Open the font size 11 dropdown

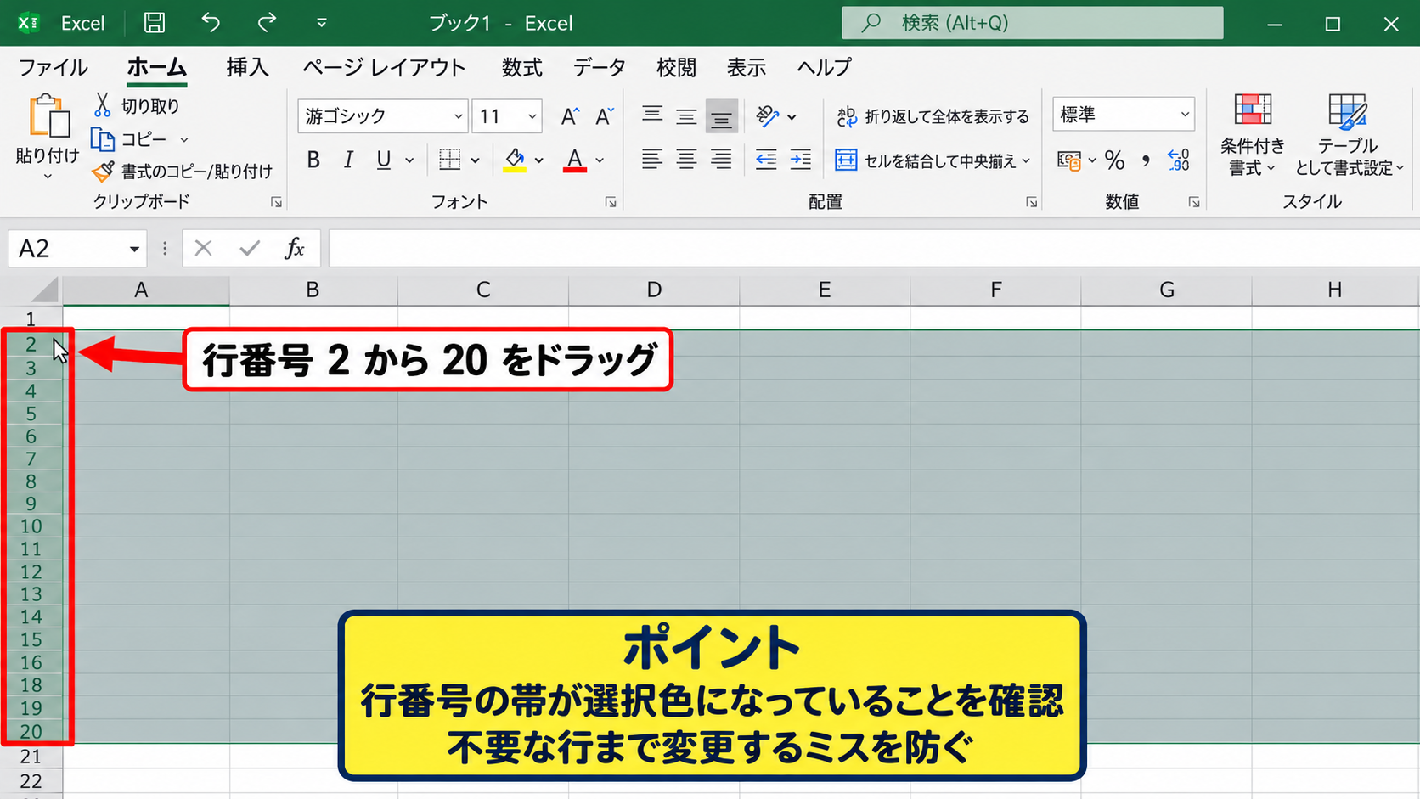[x=532, y=116]
